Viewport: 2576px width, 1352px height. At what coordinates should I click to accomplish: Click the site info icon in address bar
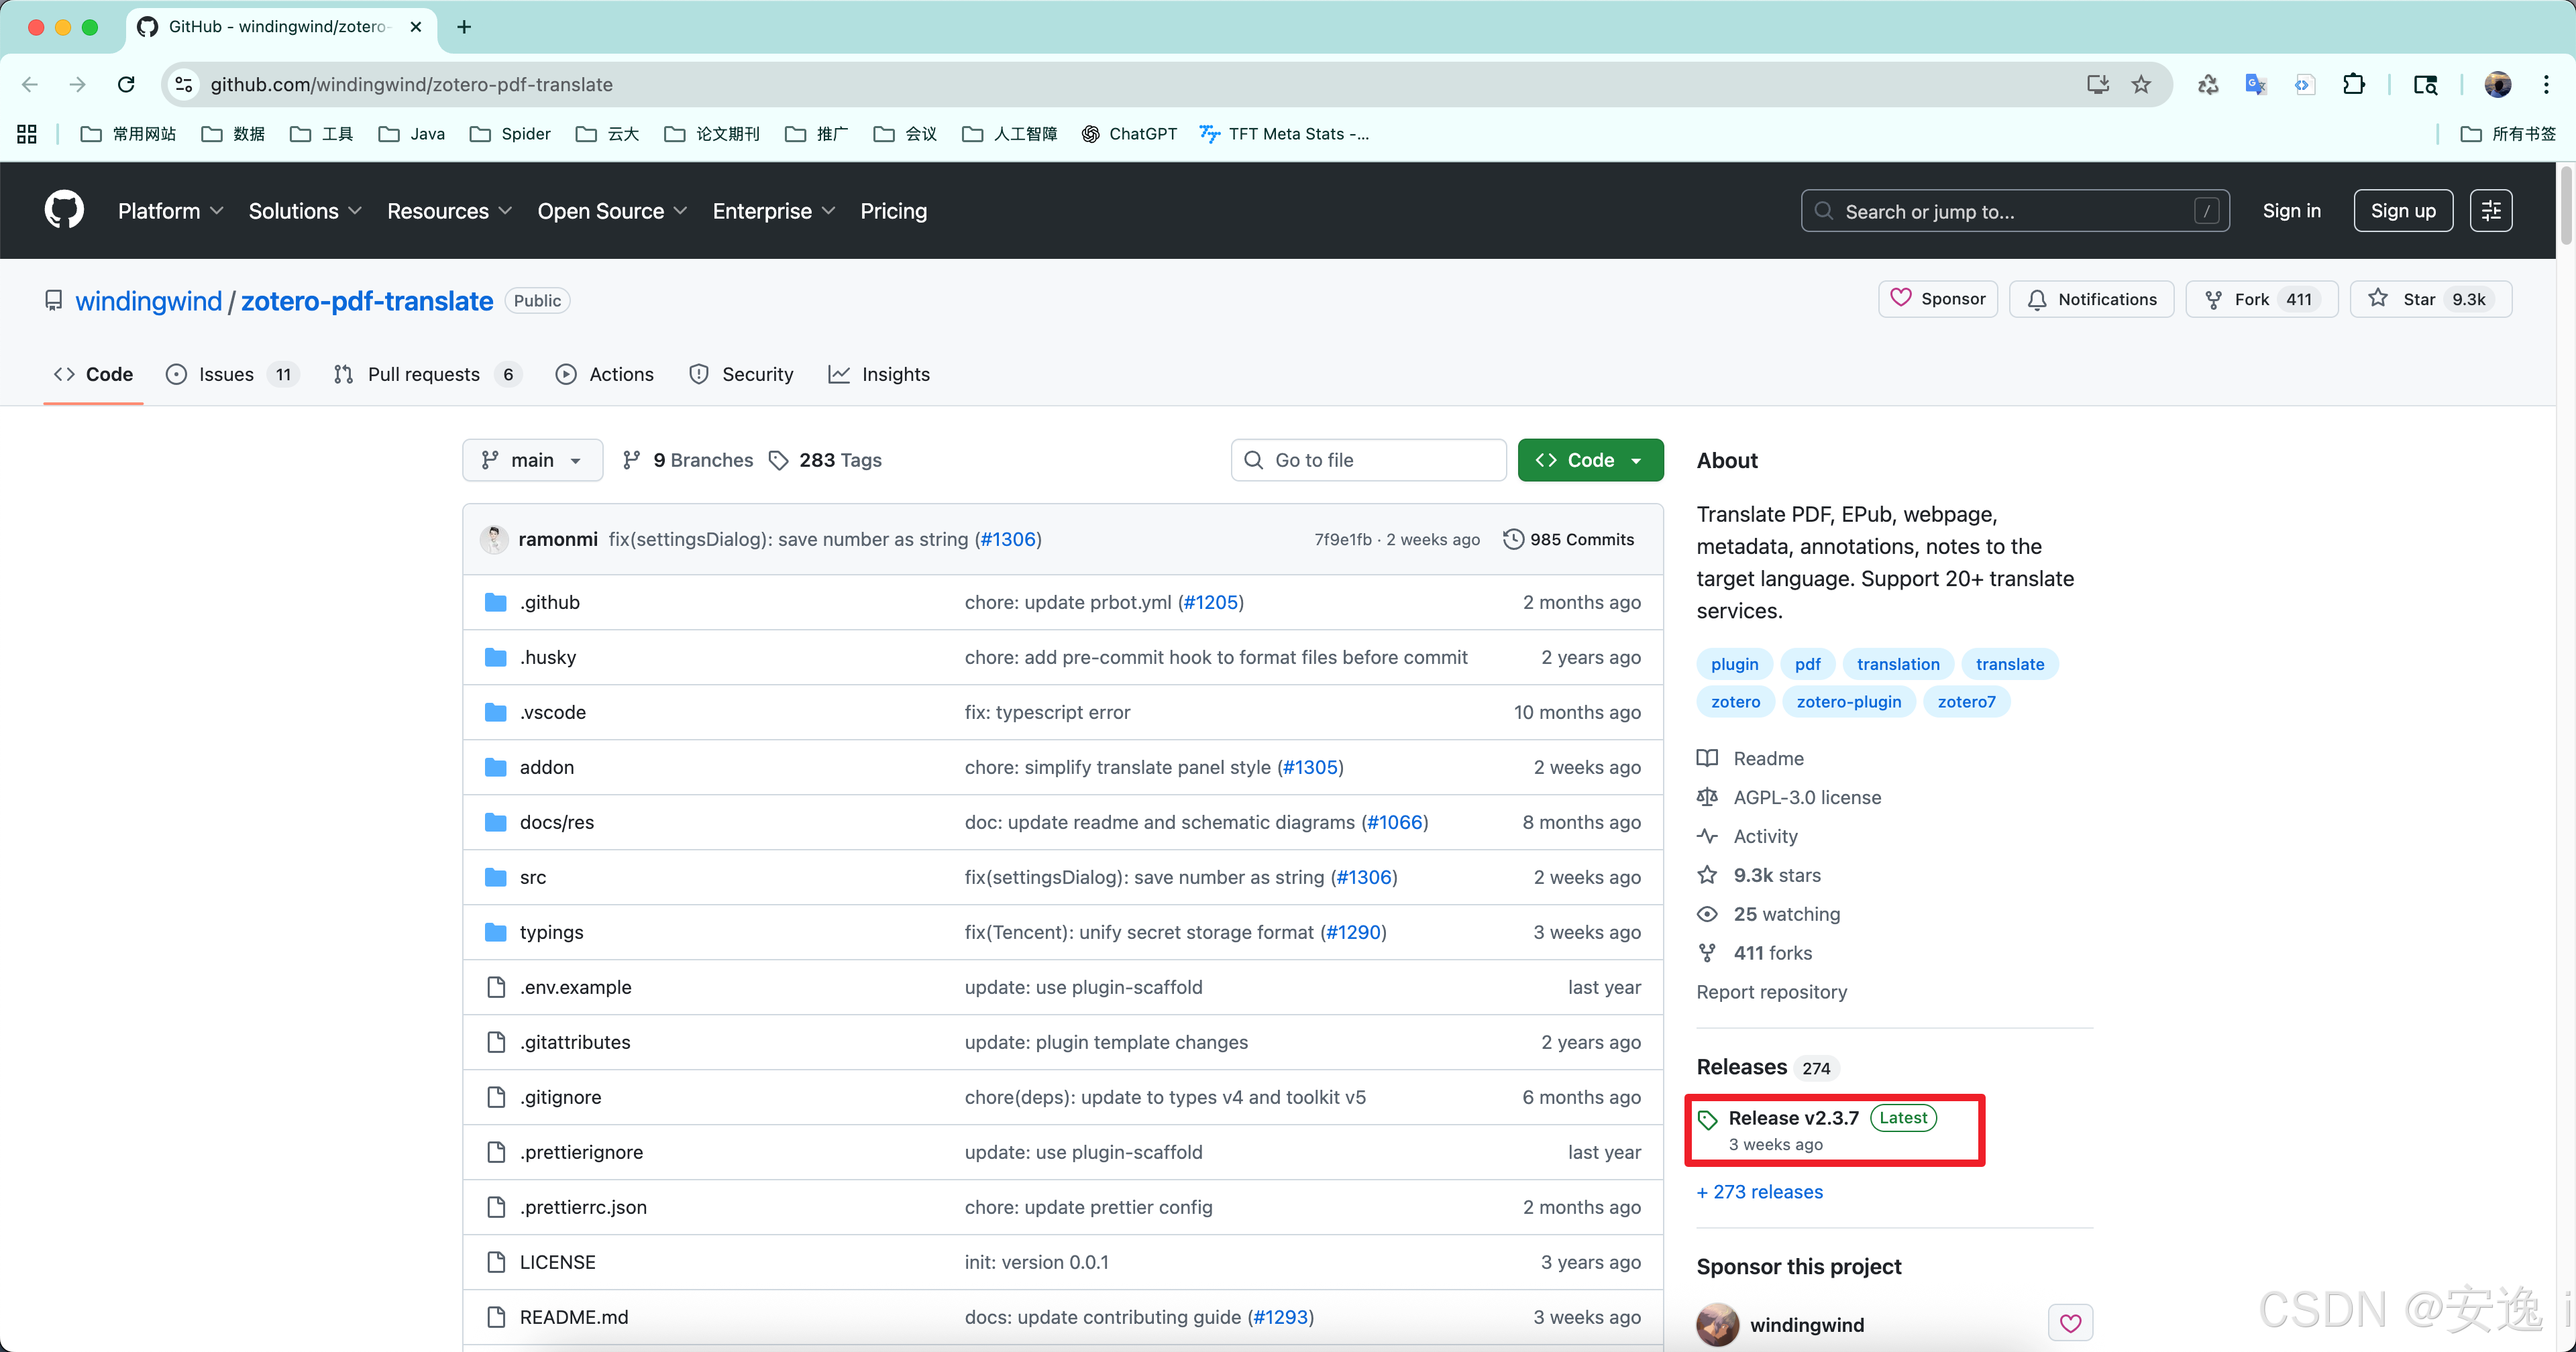[184, 84]
